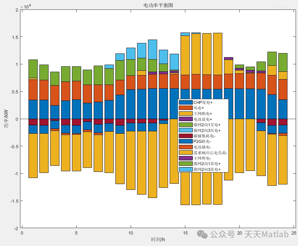The height and width of the screenshot is (246, 298).
Task: Click the 需求响应后电负荷- legend label
Action: 210,153
